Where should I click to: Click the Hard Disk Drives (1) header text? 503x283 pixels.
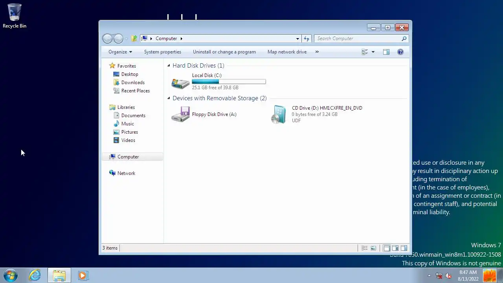pos(198,66)
